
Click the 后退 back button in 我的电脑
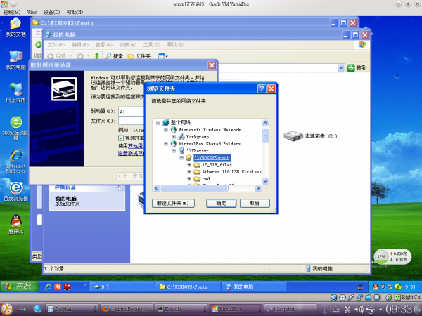pyautogui.click(x=56, y=56)
